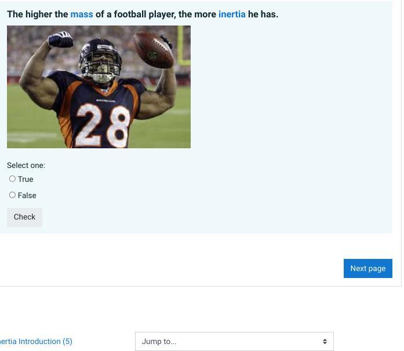Click the question statement about football player inertia
The height and width of the screenshot is (351, 404).
click(x=143, y=14)
